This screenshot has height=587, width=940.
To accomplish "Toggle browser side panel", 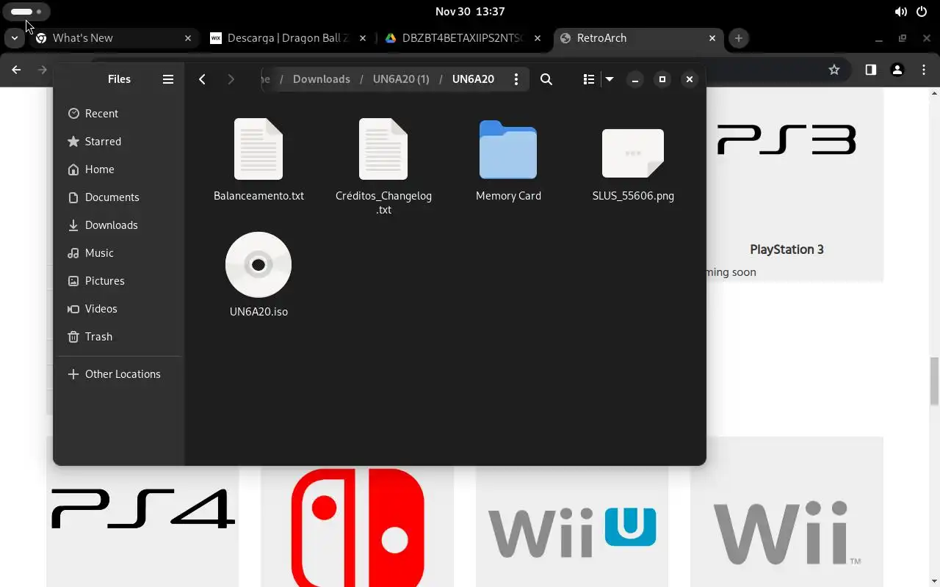I will 870,70.
